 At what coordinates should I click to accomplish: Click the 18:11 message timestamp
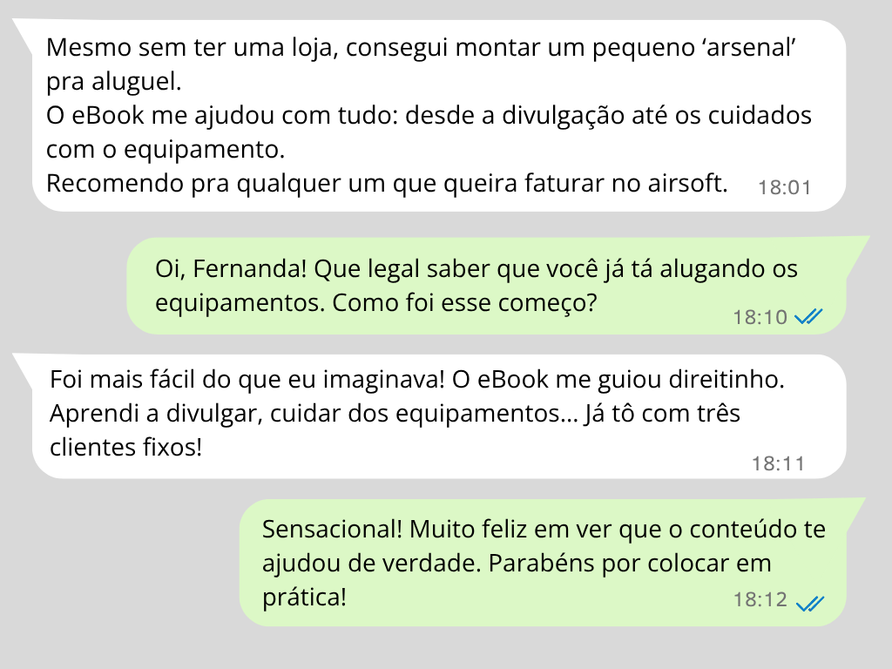[x=778, y=463]
